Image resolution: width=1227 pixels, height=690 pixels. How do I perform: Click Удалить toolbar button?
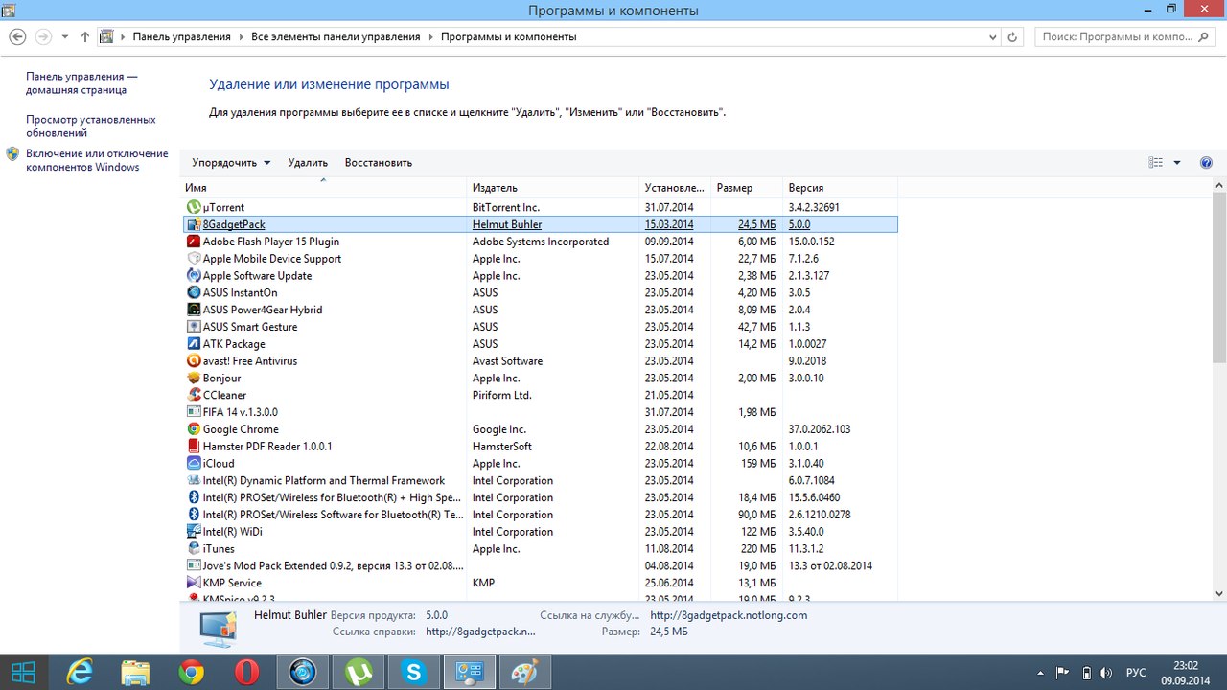[308, 163]
